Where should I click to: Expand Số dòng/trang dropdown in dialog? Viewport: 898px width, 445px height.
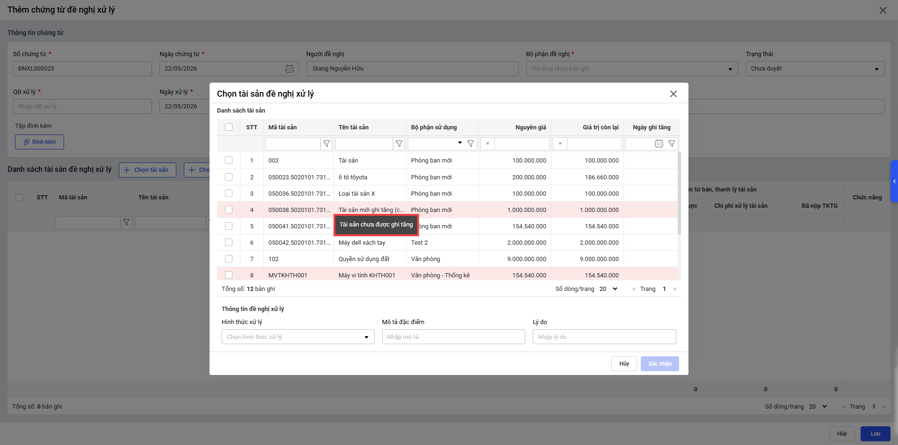click(608, 289)
